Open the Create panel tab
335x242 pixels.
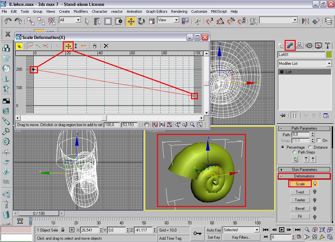[280, 45]
